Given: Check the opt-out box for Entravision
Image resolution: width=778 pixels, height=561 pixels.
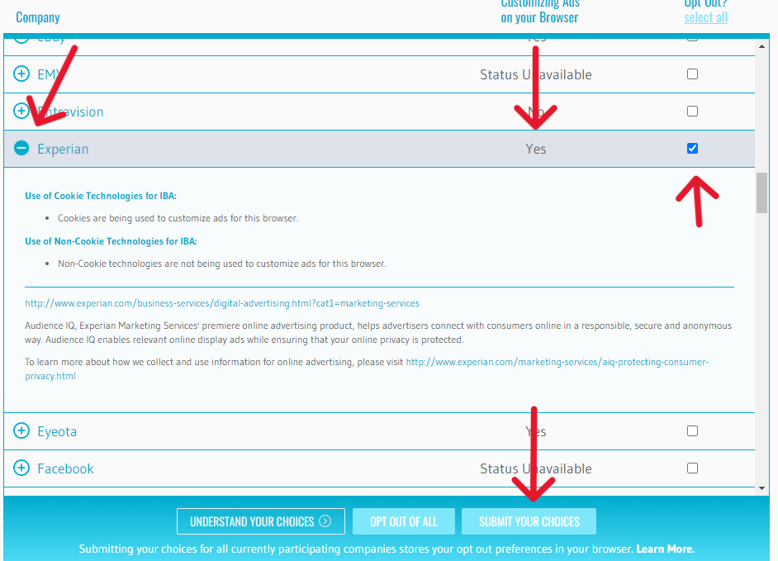Looking at the screenshot, I should pos(692,112).
